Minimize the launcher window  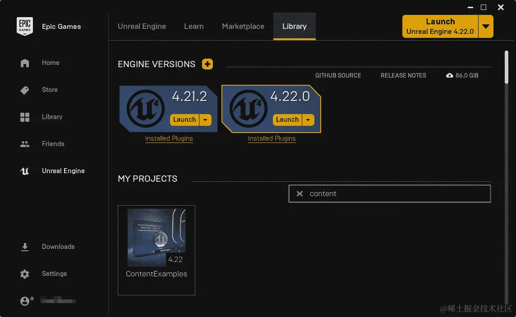click(x=470, y=7)
